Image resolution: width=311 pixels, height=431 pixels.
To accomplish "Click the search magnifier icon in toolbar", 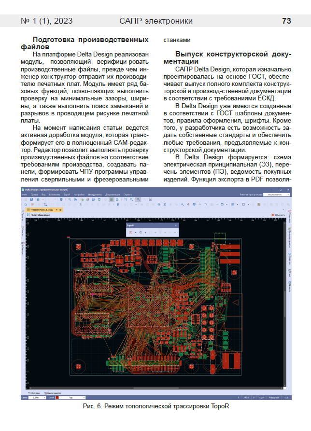I will 70,199.
